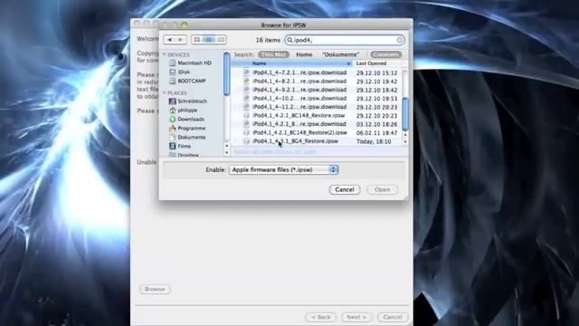Click the search magnifier icon
The width and height of the screenshot is (579, 326).
(290, 40)
